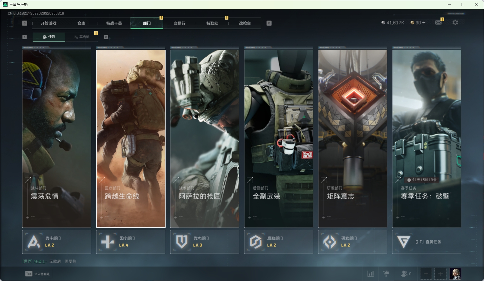Click the 41,617K currency coin icon
This screenshot has height=281, width=484.
click(383, 23)
